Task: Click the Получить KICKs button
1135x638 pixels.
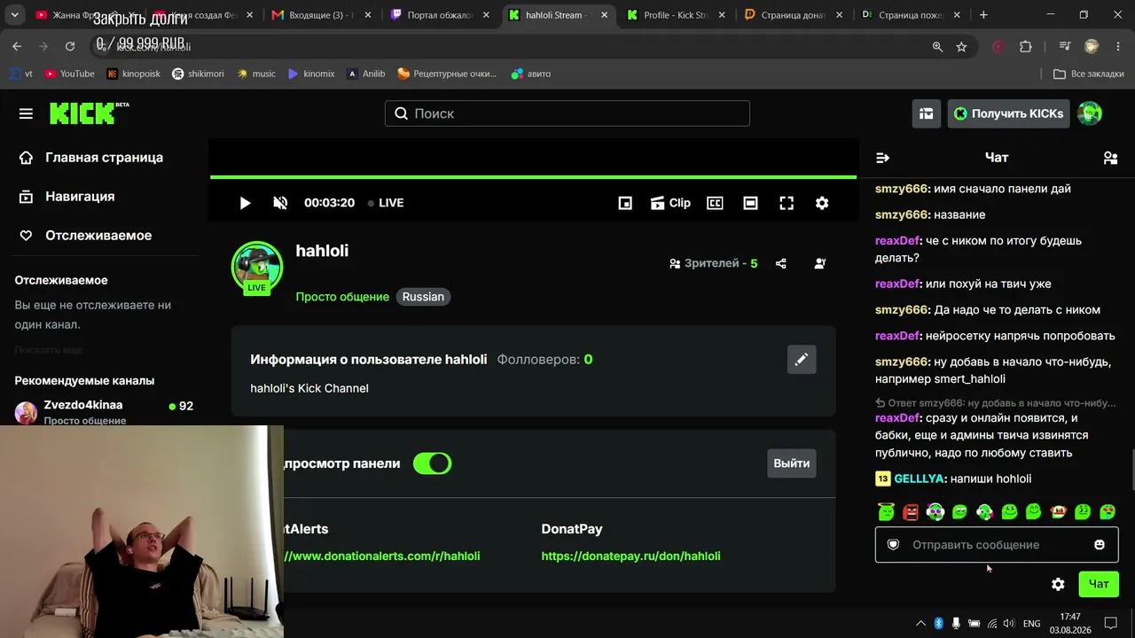Action: tap(1009, 113)
